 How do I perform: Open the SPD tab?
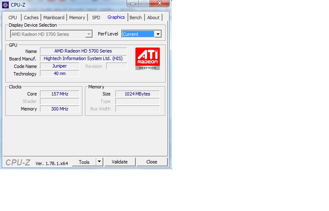tap(96, 18)
